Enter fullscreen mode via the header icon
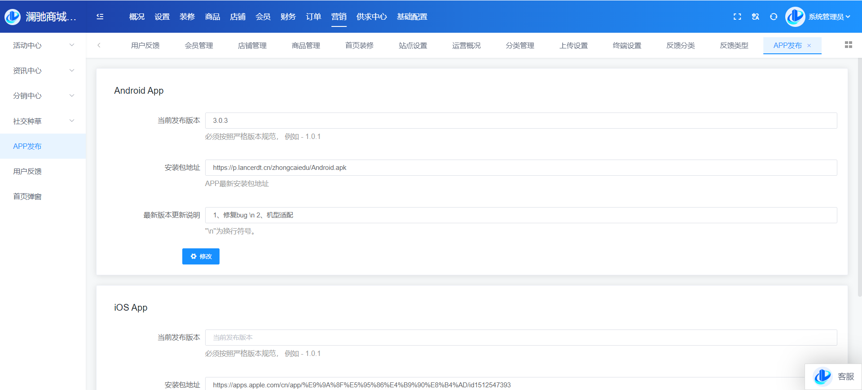This screenshot has width=862, height=390. [x=737, y=17]
